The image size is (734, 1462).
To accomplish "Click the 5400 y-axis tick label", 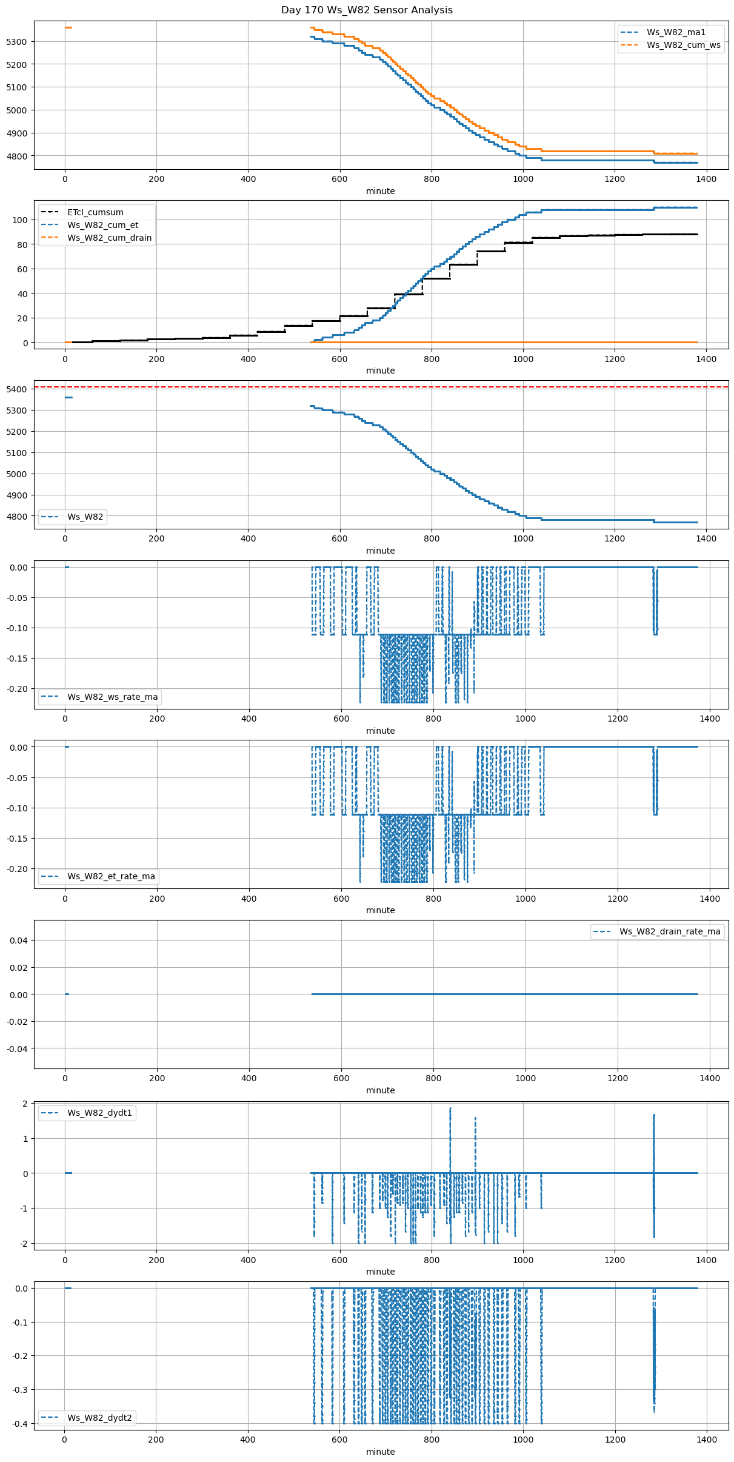I will pyautogui.click(x=16, y=389).
